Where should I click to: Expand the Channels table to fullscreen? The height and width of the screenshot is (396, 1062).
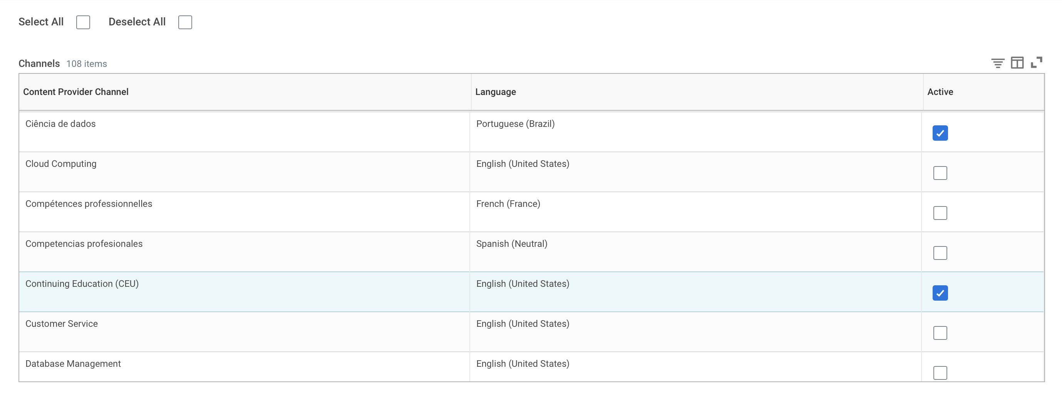click(1036, 63)
